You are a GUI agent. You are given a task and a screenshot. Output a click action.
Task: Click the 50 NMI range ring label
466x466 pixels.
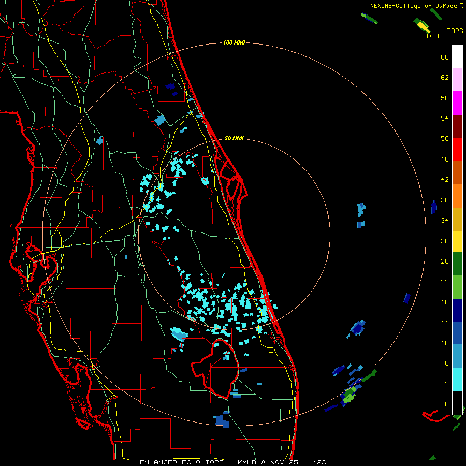(234, 138)
